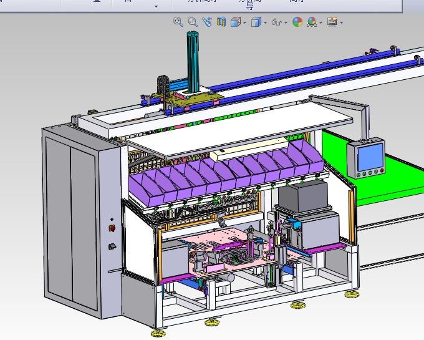Viewport: 424px width, 340px height.
Task: Return to the Previous View
Action: pyautogui.click(x=206, y=22)
